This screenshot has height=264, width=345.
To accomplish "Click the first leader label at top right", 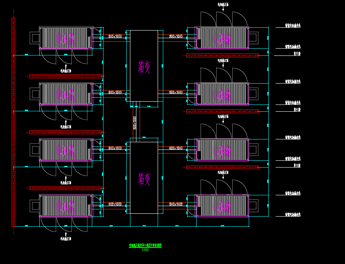I will (x=293, y=25).
